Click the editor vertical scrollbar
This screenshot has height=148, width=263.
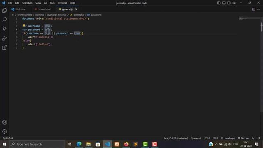261,27
